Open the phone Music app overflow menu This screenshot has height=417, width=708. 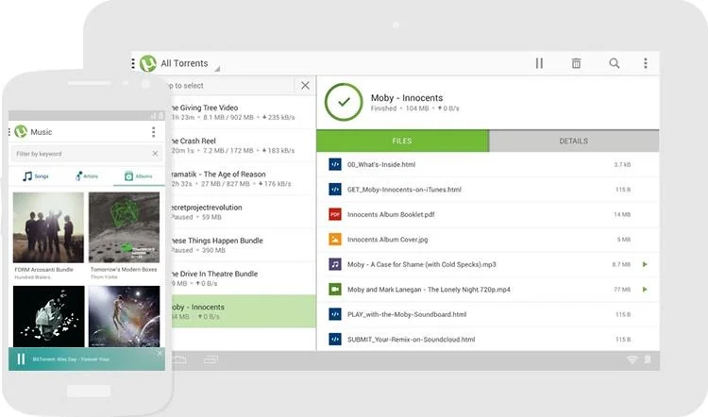[154, 132]
